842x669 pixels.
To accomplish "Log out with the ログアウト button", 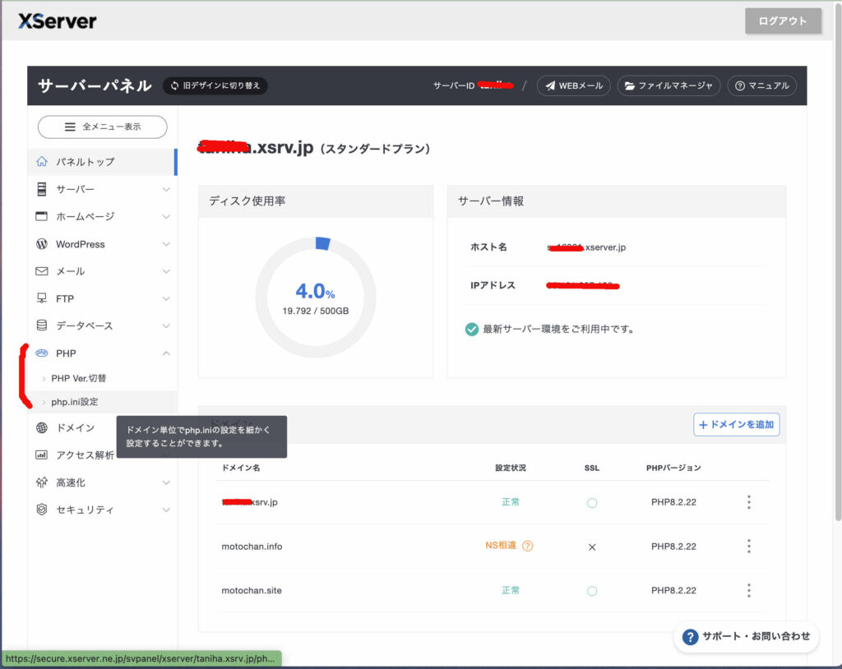I will pos(783,21).
